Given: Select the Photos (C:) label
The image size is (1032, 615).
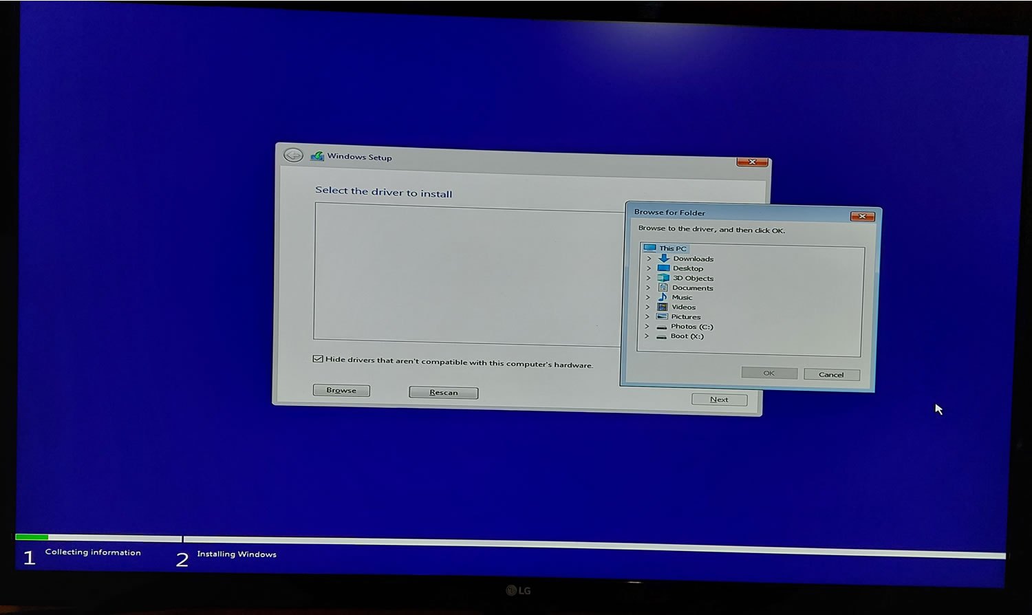Looking at the screenshot, I should click(691, 326).
